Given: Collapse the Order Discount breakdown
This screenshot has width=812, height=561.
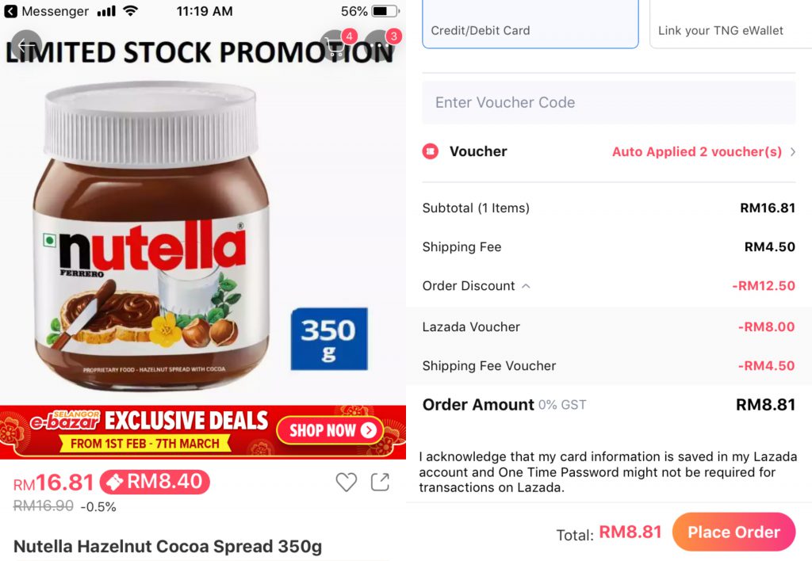Looking at the screenshot, I should [x=526, y=286].
